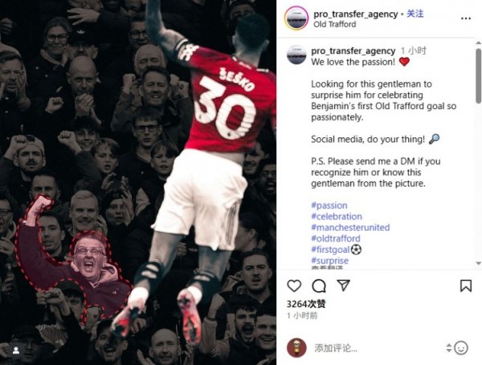View the 3264 likes list
The image size is (482, 365).
(x=306, y=304)
